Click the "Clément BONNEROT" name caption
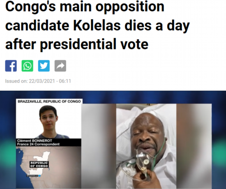 35,141
